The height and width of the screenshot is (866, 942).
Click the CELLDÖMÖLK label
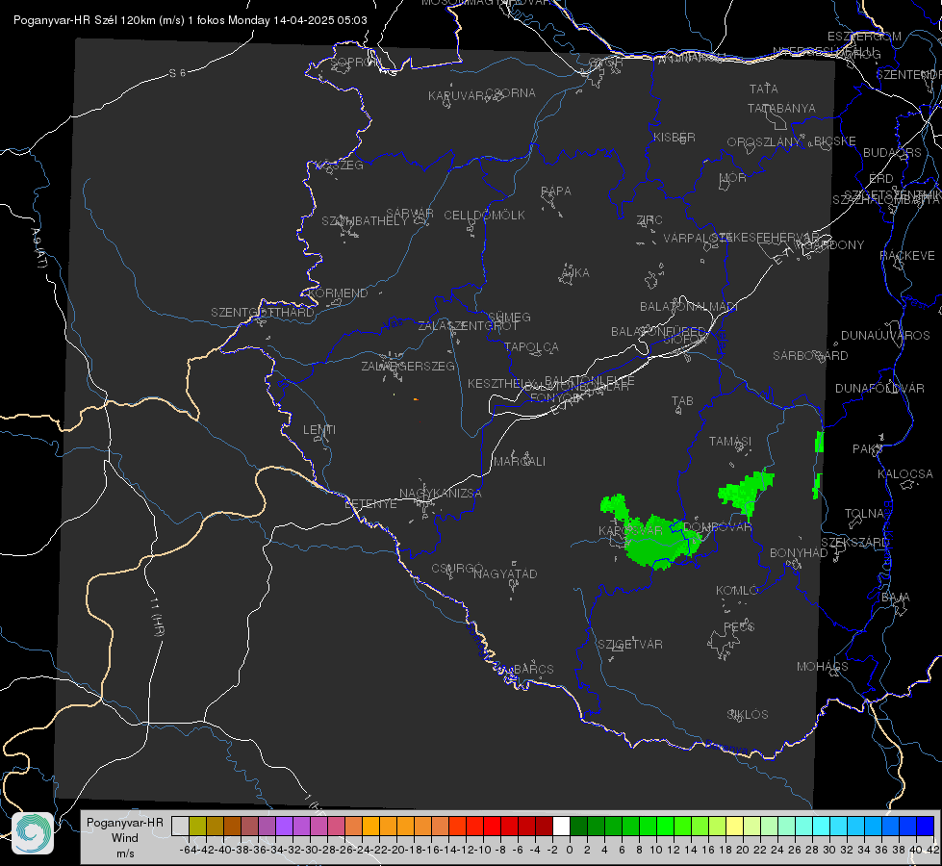tap(484, 216)
